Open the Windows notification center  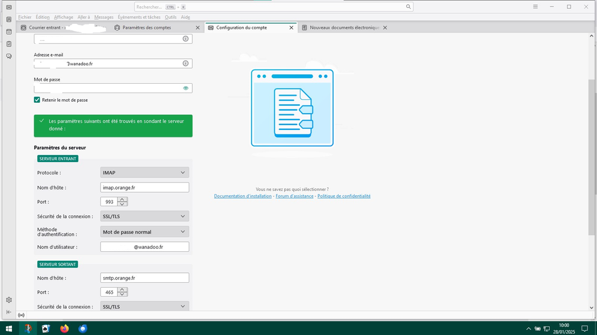pos(584,328)
